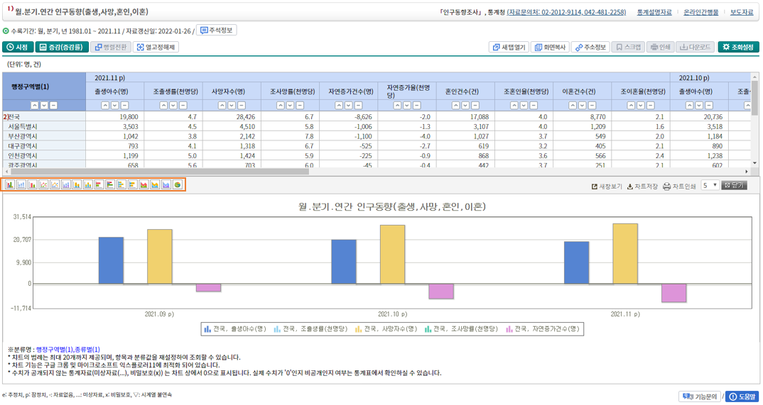Click the 주석정보 annotation button

click(217, 30)
